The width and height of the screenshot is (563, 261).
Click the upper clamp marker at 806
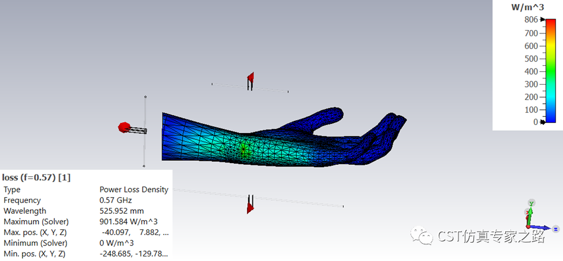coord(543,20)
